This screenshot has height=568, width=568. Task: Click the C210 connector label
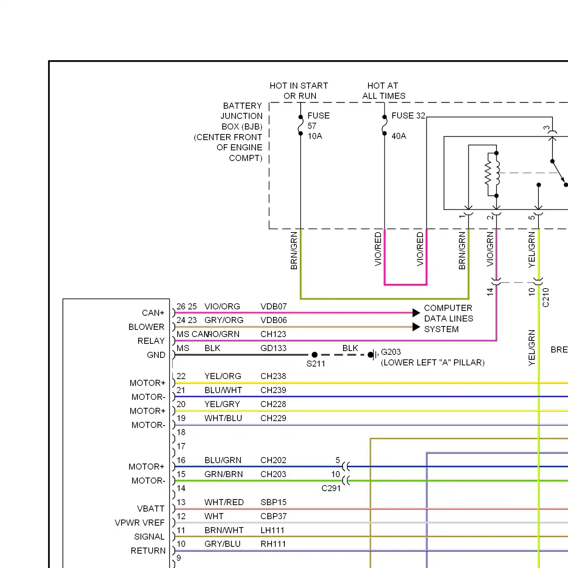pyautogui.click(x=546, y=297)
